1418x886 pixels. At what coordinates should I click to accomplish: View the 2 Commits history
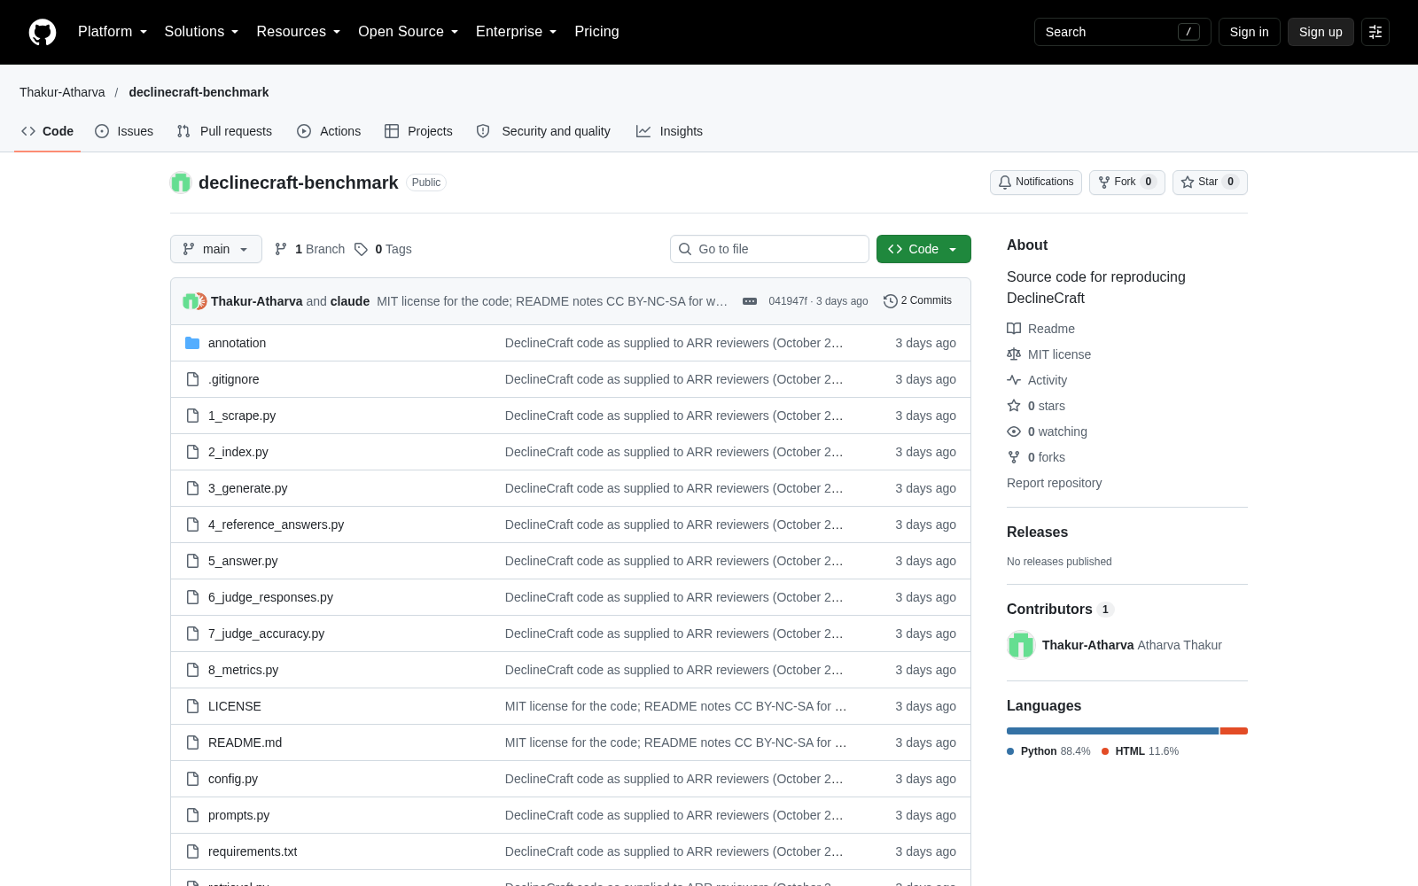click(917, 301)
